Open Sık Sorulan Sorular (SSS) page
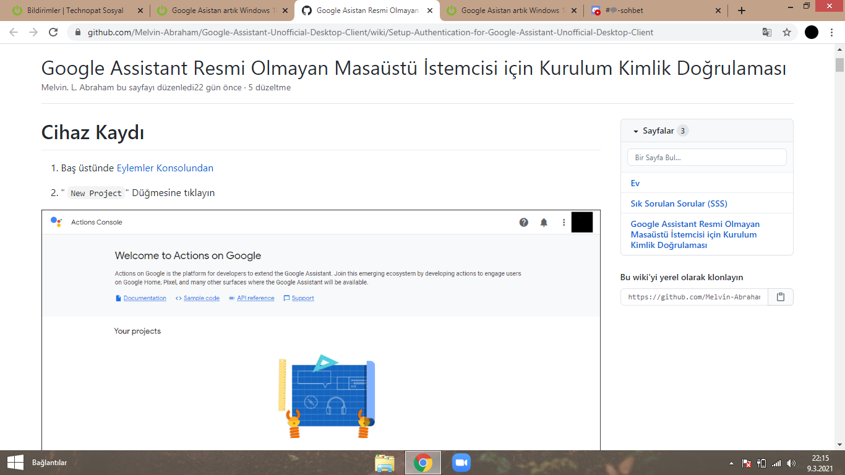The image size is (845, 475). (679, 203)
